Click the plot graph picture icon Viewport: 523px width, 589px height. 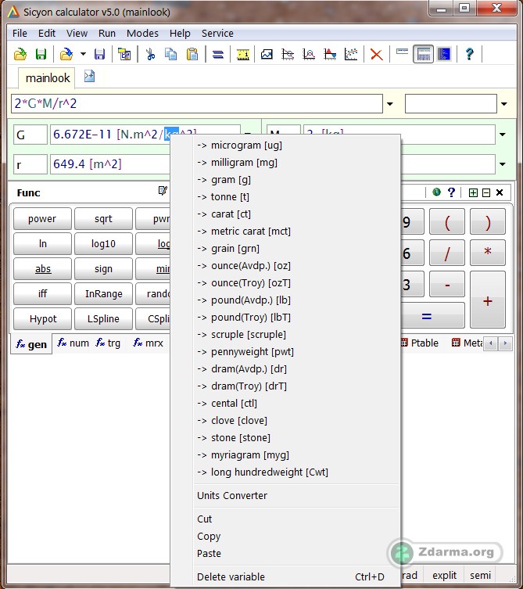pyautogui.click(x=267, y=55)
